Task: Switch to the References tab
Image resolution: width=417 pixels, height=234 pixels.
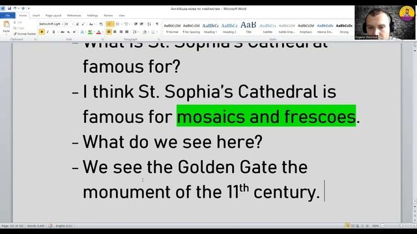Action: (x=74, y=16)
